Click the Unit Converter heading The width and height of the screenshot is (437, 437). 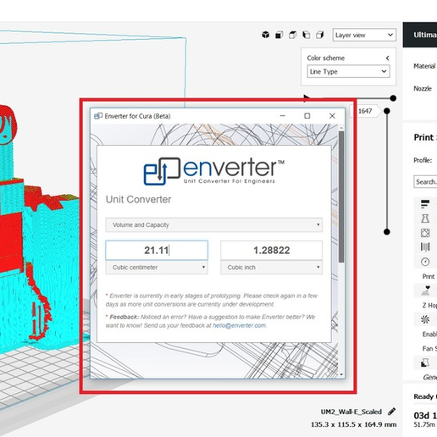138,200
